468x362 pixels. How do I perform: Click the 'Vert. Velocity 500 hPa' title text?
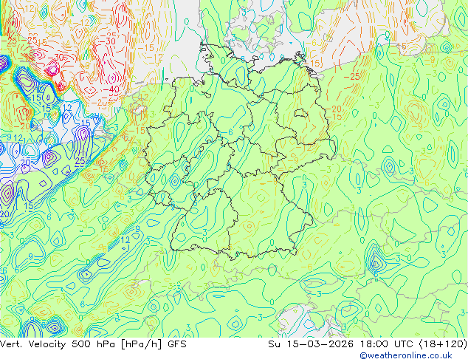[x=59, y=344]
